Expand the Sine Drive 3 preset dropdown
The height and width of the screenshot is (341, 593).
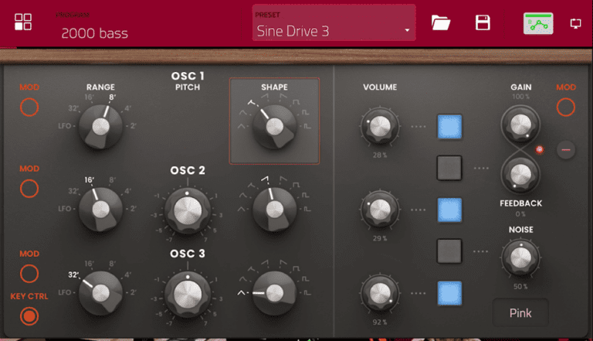[334, 31]
